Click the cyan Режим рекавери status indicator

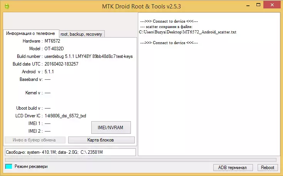8,166
